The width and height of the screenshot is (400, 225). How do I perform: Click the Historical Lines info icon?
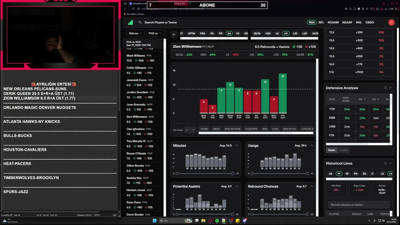pos(385,163)
